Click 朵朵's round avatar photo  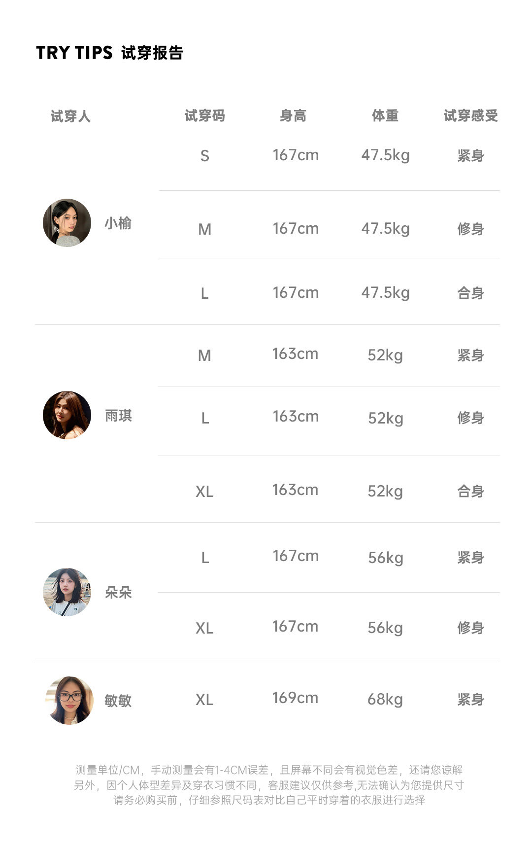(67, 592)
